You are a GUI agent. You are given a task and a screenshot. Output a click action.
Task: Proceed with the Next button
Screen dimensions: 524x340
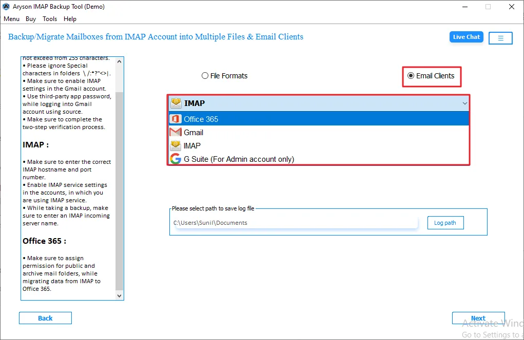tap(478, 318)
